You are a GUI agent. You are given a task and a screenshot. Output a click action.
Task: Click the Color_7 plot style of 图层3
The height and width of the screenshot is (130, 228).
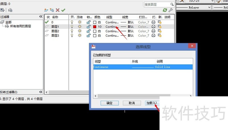(x=144, y=35)
